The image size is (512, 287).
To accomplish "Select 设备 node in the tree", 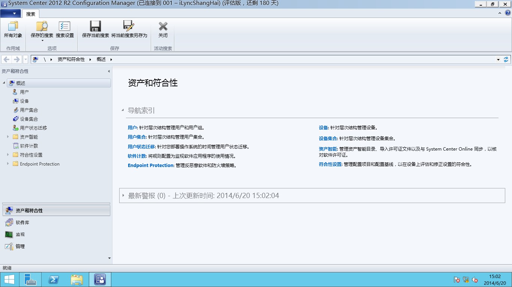I will (x=24, y=101).
